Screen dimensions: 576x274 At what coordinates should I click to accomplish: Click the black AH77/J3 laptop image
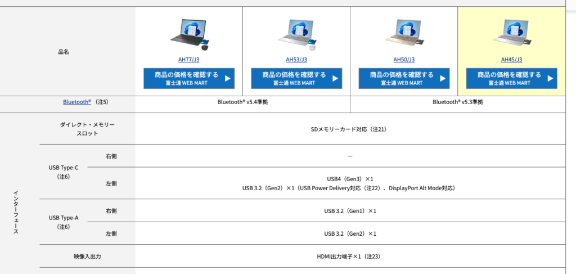click(x=190, y=35)
